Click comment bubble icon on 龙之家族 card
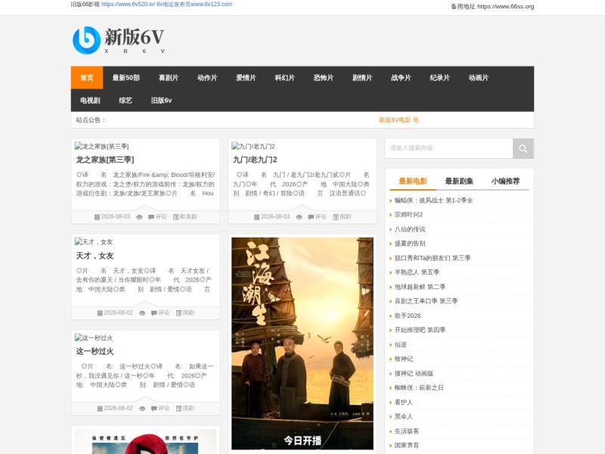605x454 pixels. click(x=151, y=217)
